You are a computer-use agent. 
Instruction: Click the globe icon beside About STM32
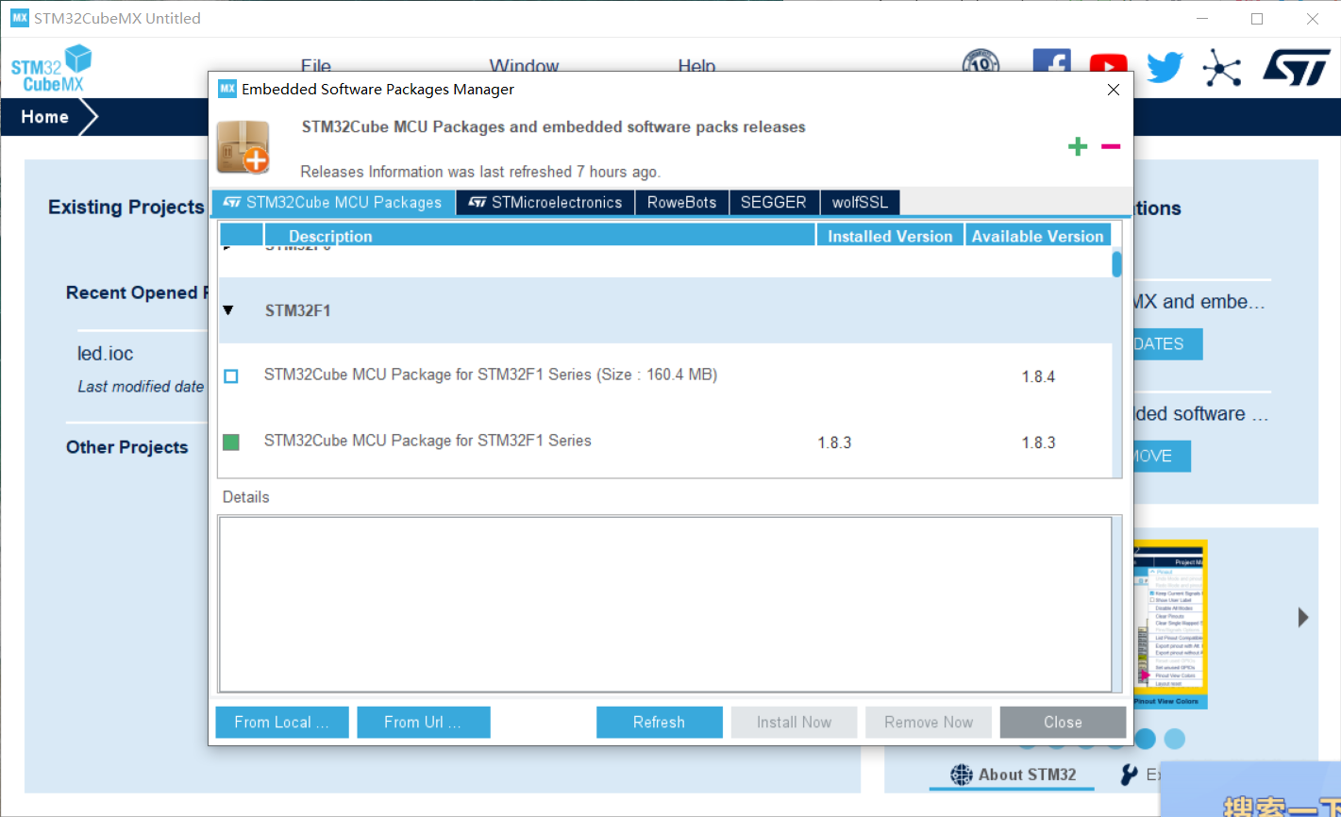pos(962,775)
